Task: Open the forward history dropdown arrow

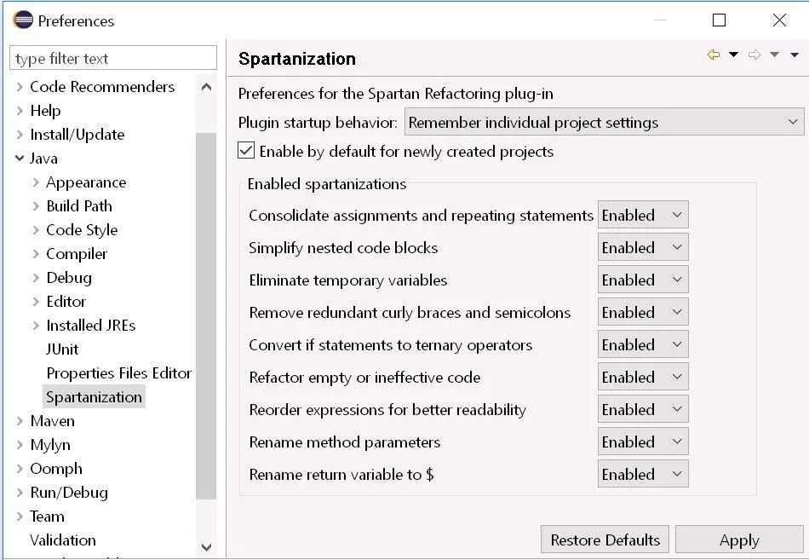Action: (x=774, y=55)
